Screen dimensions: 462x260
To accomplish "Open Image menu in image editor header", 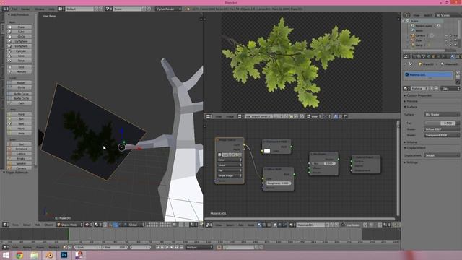I will pyautogui.click(x=230, y=116).
